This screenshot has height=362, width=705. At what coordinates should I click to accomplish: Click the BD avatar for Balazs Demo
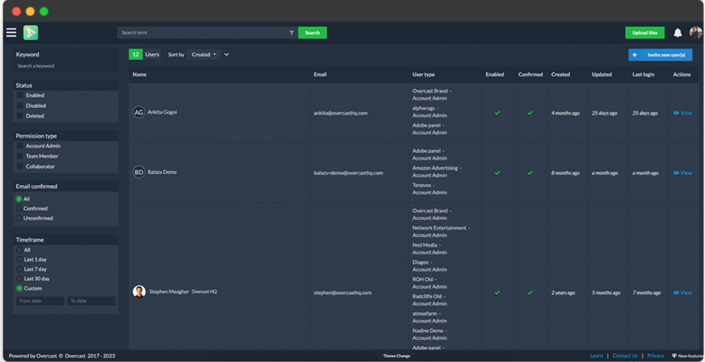[x=139, y=172]
